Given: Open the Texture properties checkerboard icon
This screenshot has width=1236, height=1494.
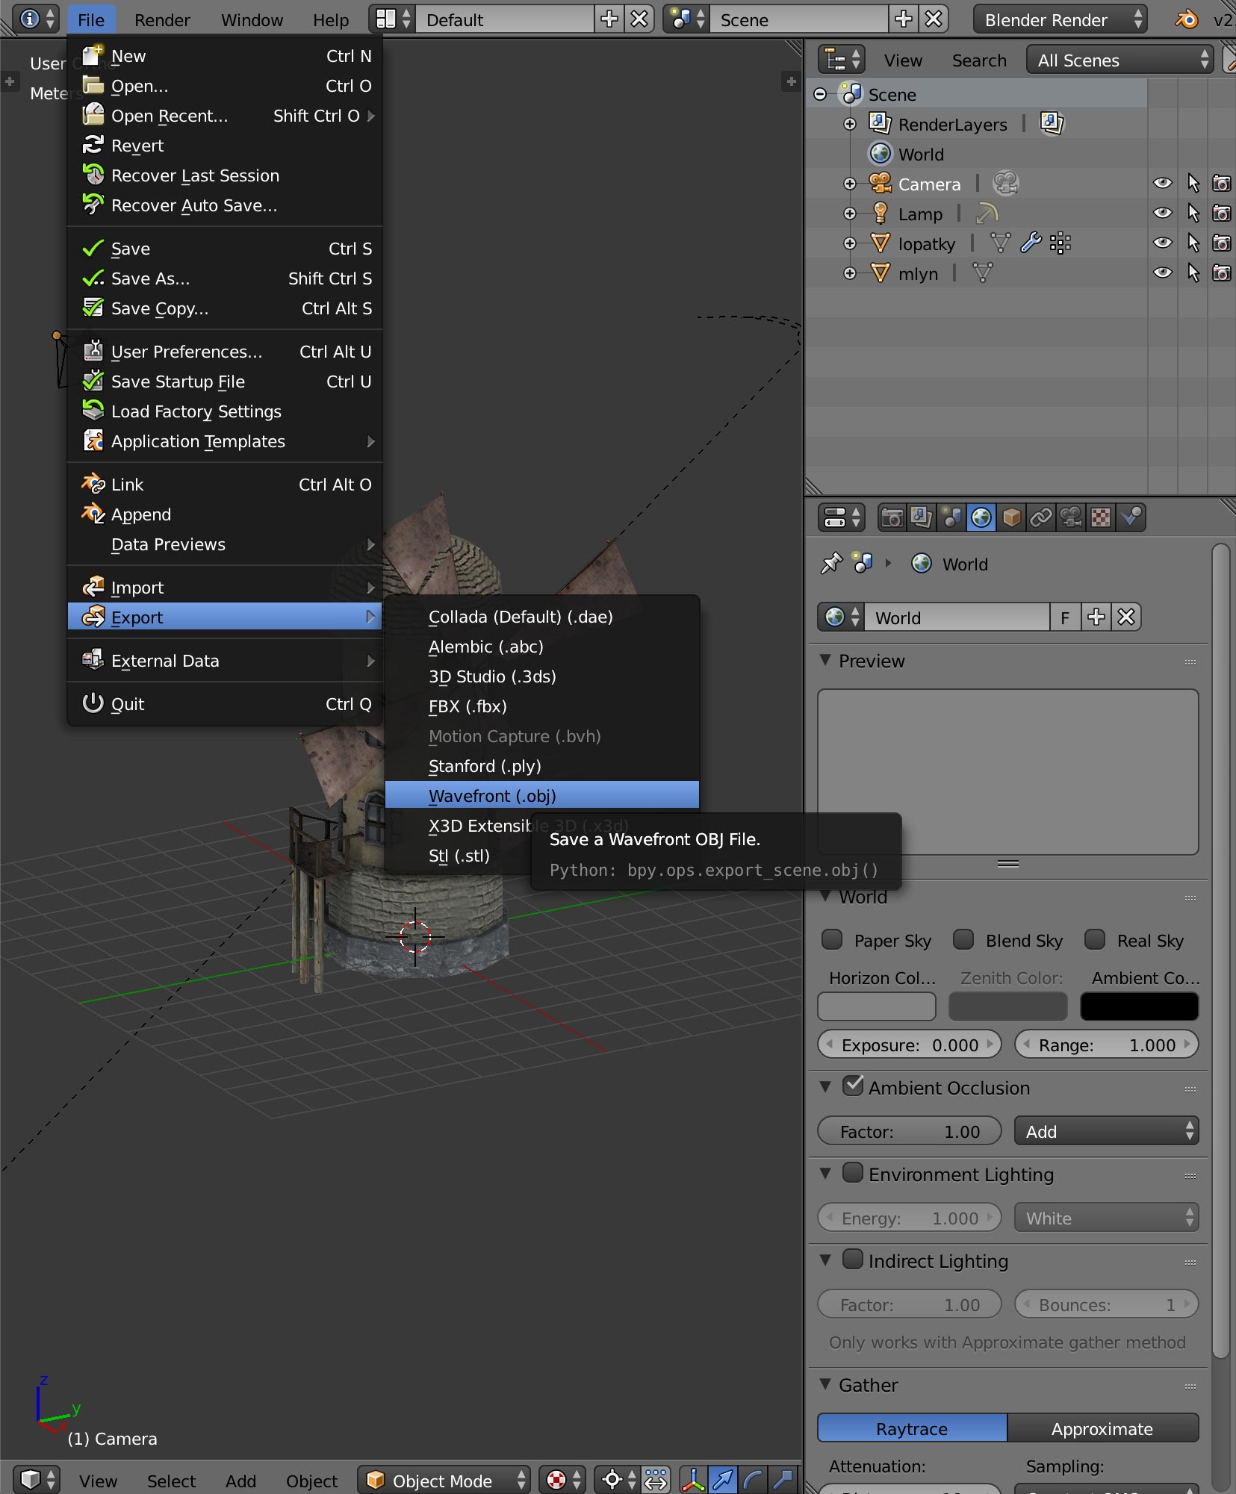Looking at the screenshot, I should [1100, 517].
